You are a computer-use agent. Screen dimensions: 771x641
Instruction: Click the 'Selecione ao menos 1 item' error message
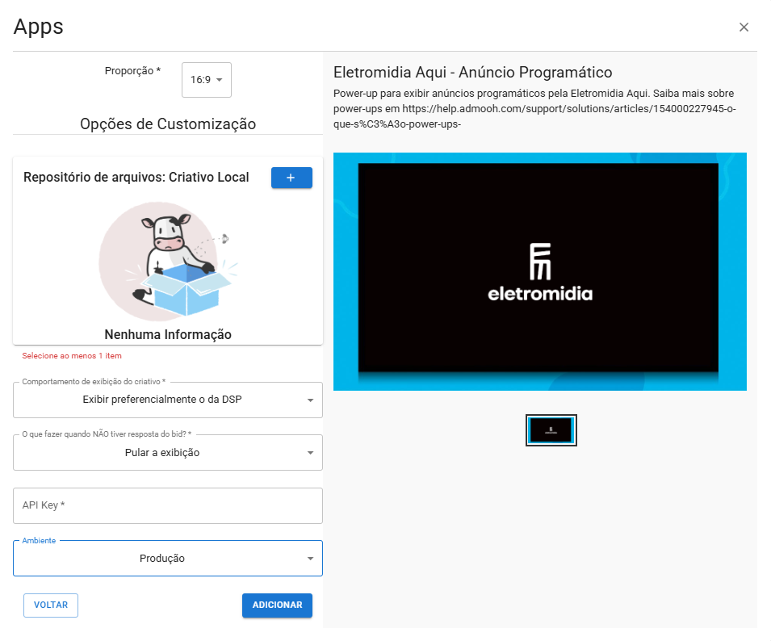click(72, 356)
